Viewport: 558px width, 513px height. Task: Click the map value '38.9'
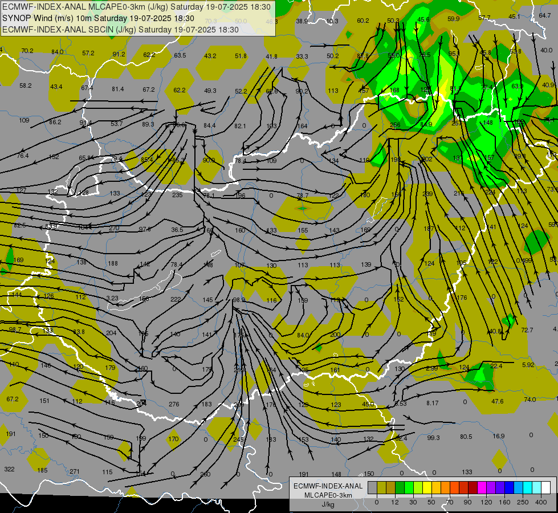302,21
